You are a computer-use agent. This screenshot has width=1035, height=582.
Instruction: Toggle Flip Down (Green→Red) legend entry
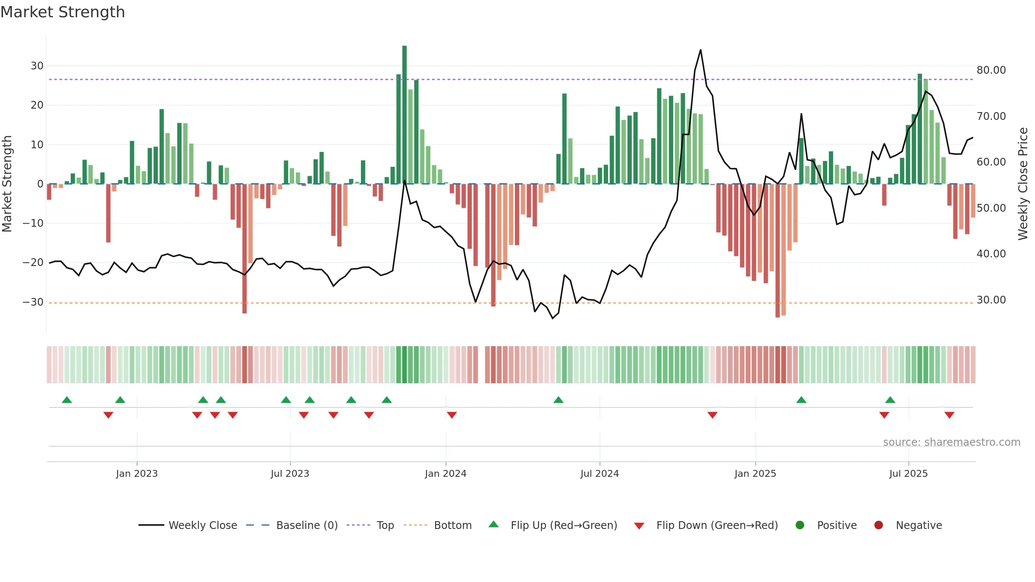click(x=706, y=525)
